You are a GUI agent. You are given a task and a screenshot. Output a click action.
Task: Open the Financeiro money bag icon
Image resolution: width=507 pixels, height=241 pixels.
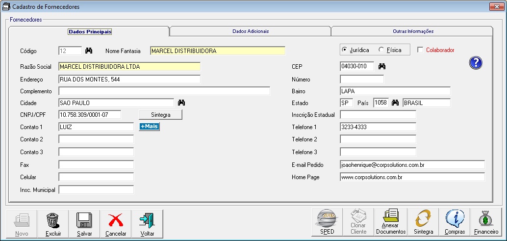(486, 219)
